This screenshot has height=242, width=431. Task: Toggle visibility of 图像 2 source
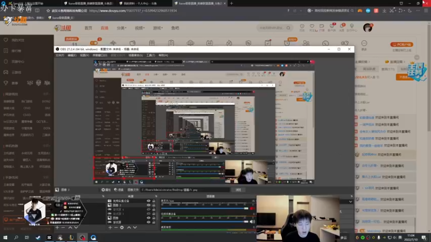point(149,205)
